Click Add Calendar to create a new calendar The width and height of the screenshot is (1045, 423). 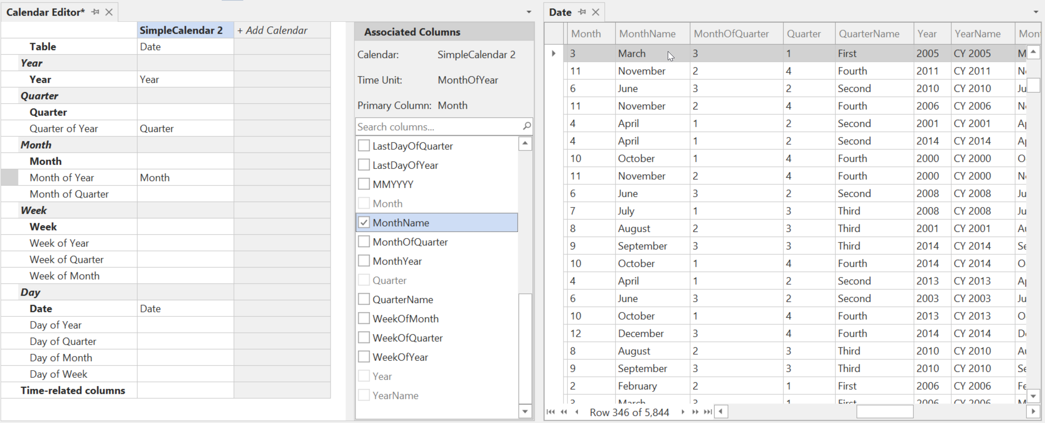coord(272,30)
